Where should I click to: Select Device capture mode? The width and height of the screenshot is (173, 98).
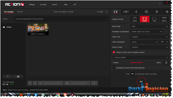coord(164,19)
